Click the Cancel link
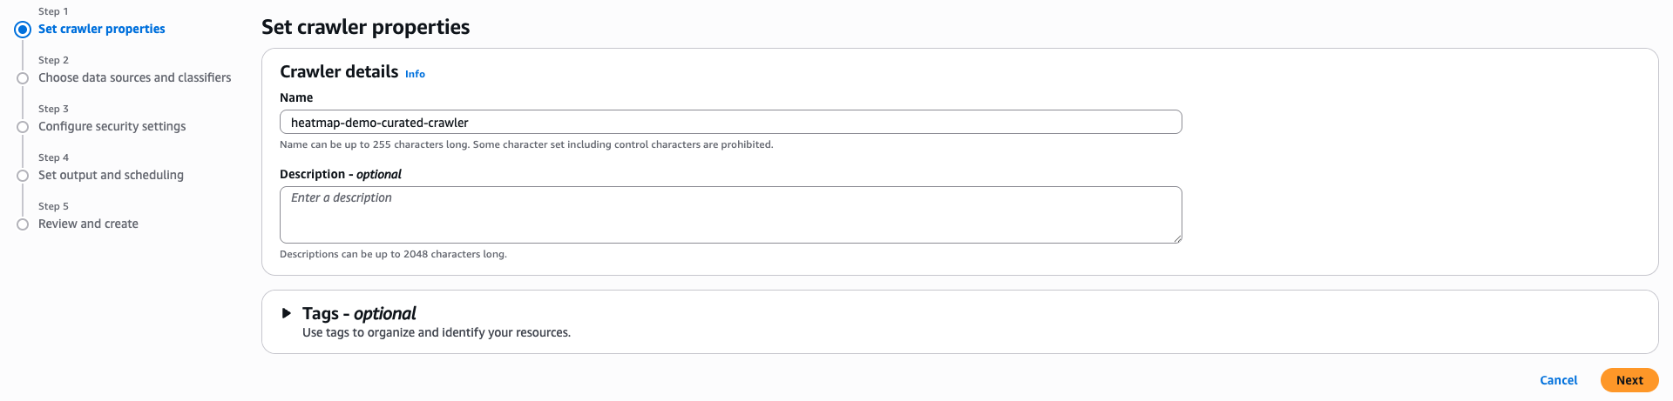 pyautogui.click(x=1558, y=380)
